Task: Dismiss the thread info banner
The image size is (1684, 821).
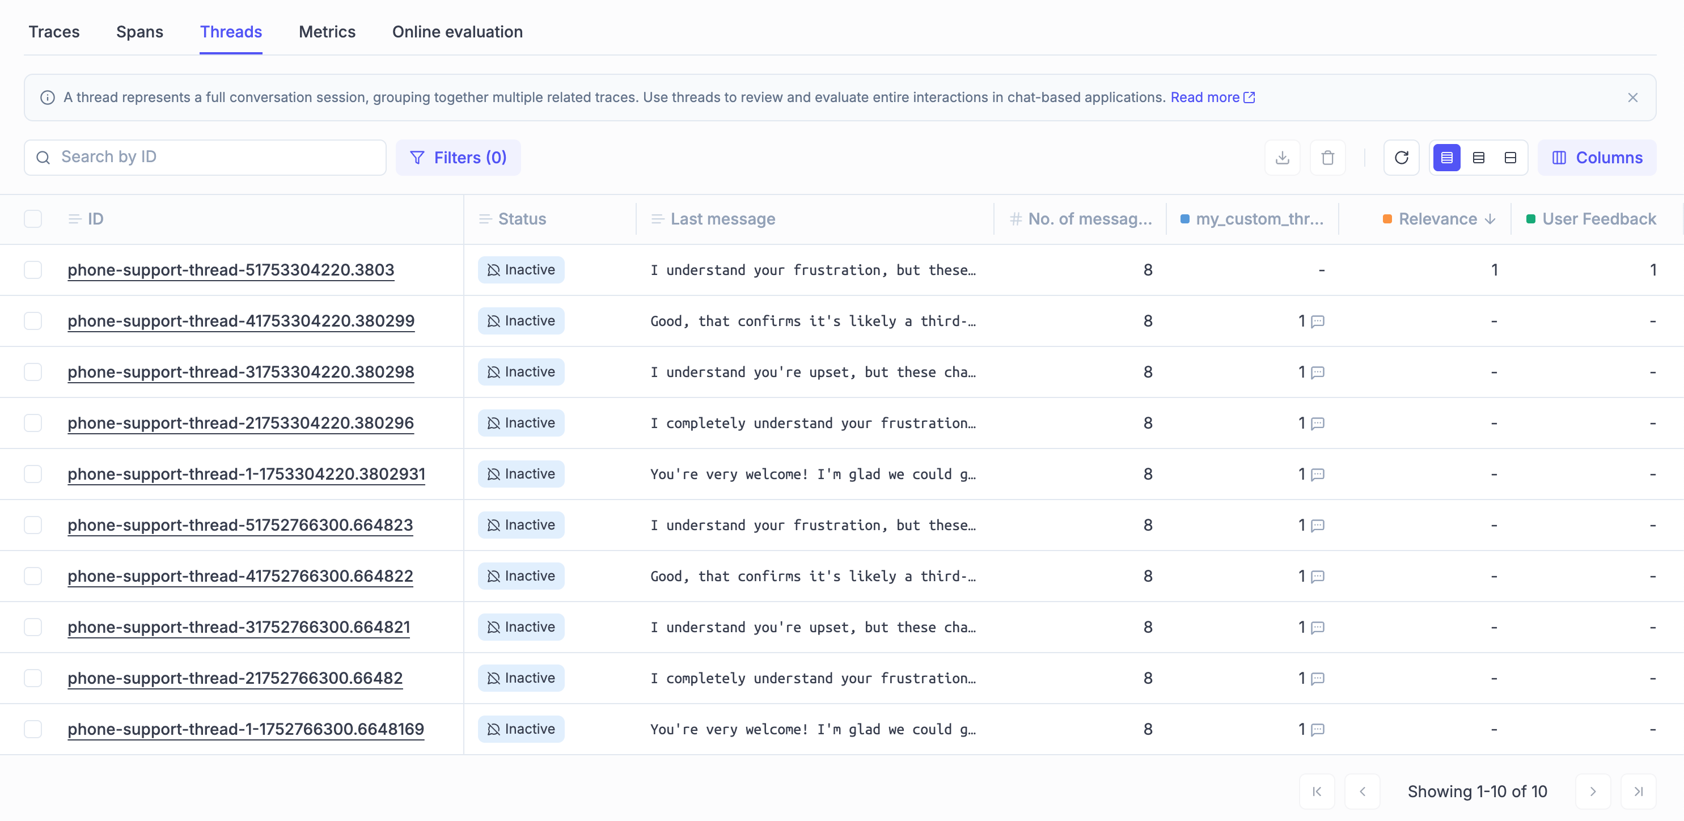Action: (x=1632, y=98)
